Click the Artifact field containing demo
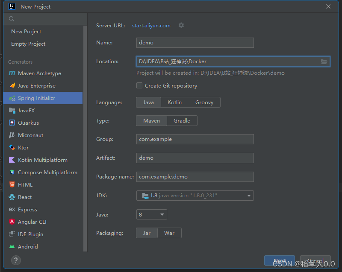 195,158
